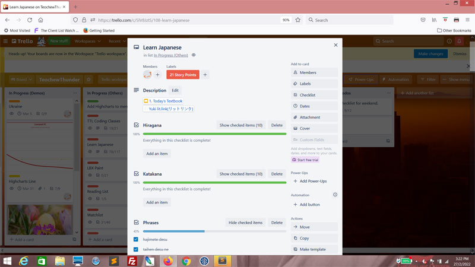Click the Trello URL address bar
The width and height of the screenshot is (475, 267).
(x=188, y=20)
